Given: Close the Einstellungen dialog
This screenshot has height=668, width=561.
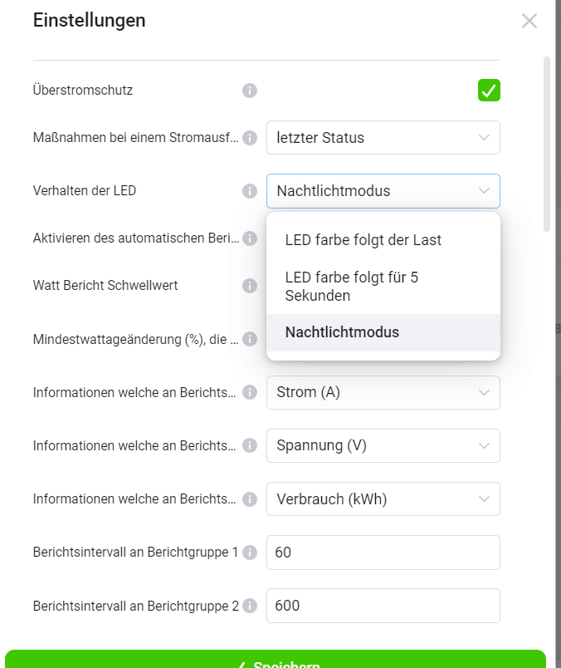Looking at the screenshot, I should coord(529,21).
